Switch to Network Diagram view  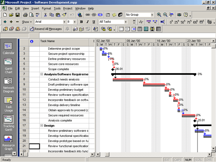(x=8, y=85)
